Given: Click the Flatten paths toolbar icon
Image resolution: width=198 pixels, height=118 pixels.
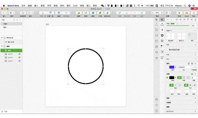Looking at the screenshot, I should click(x=107, y=13).
